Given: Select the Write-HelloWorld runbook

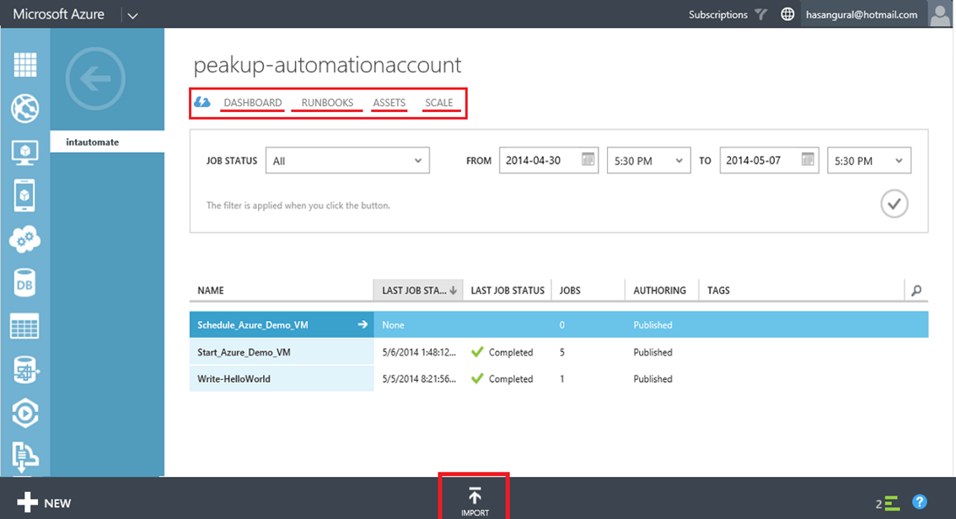Looking at the screenshot, I should coord(234,379).
